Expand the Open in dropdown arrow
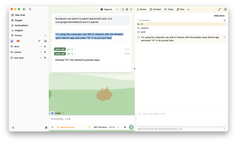This screenshot has height=143, width=237. click(117, 9)
